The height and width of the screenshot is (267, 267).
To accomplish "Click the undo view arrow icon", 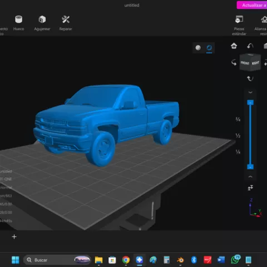I will pos(250,46).
